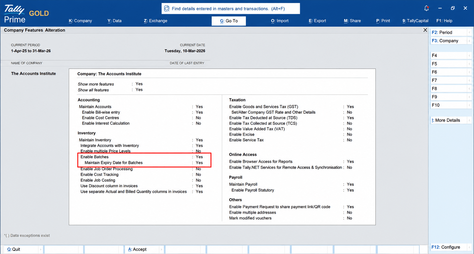Screen dimensions: 474x254
Task: Select separate Actual and Billed Quantity label
Action: tap(134, 191)
